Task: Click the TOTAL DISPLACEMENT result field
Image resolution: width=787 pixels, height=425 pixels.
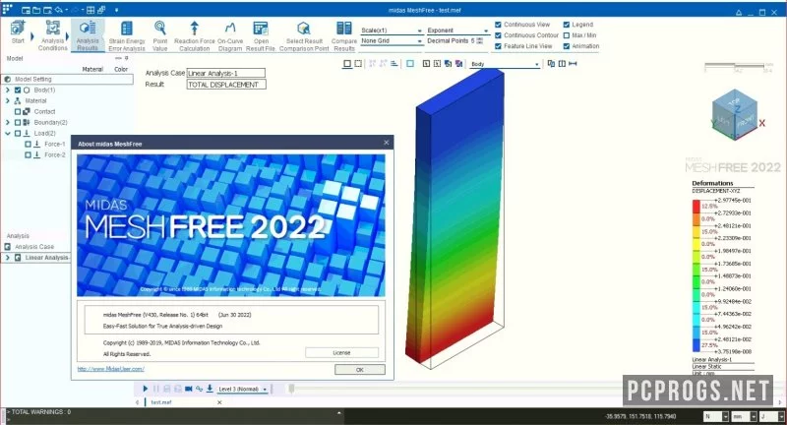Action: [226, 85]
